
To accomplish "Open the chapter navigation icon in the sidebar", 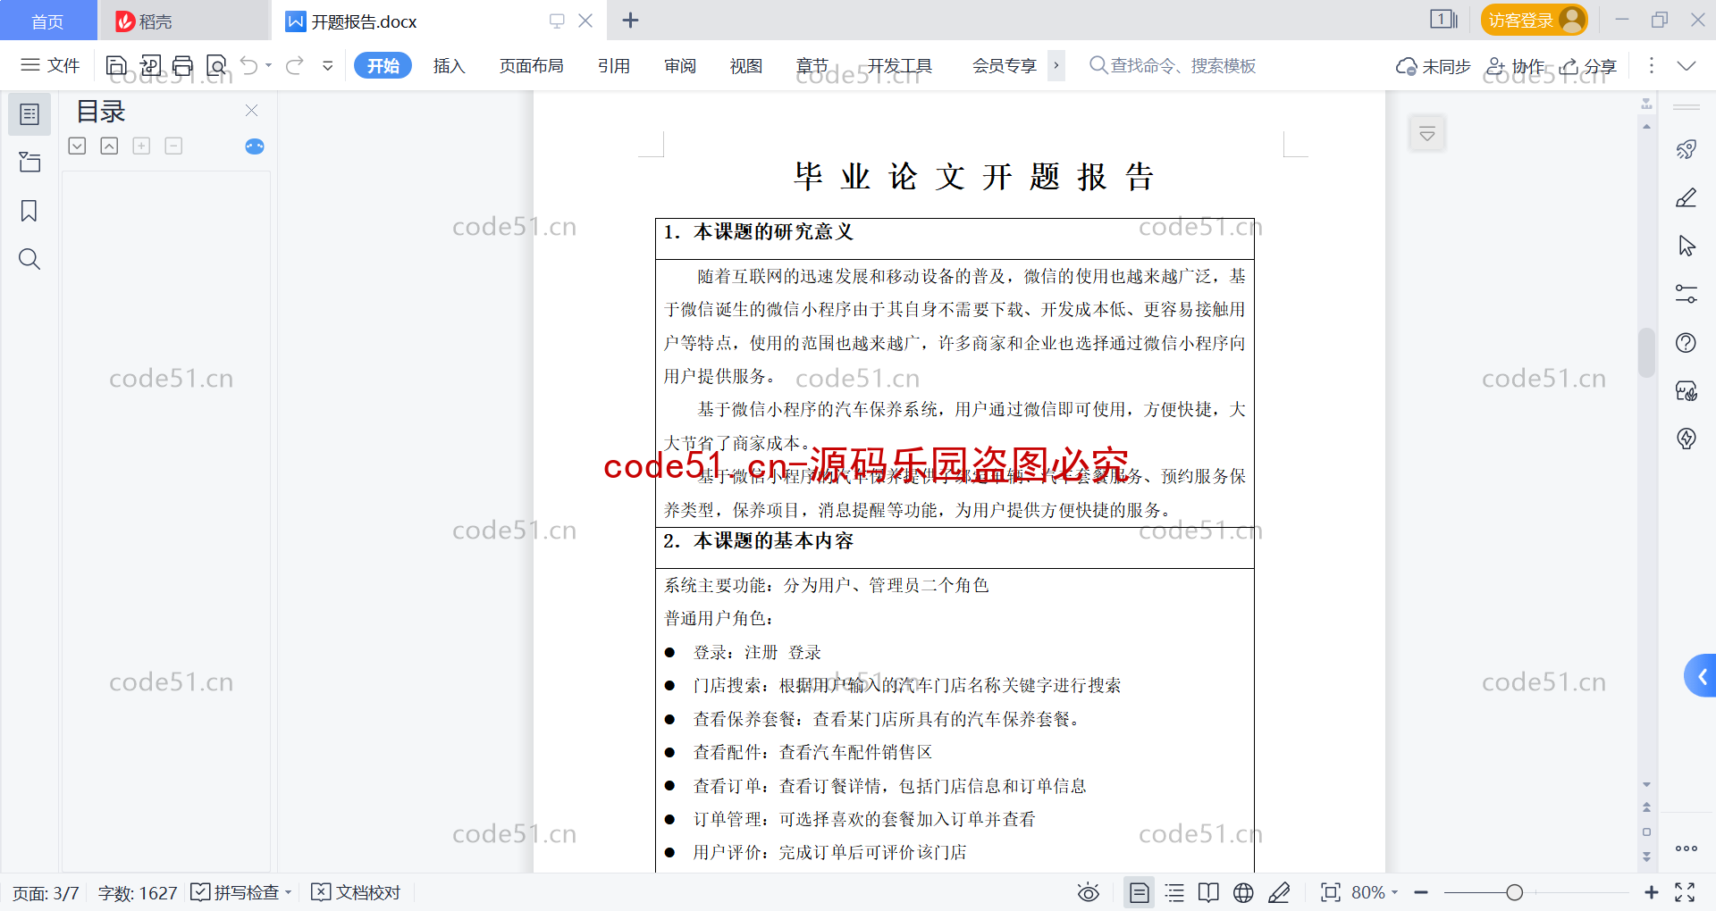I will [x=29, y=163].
